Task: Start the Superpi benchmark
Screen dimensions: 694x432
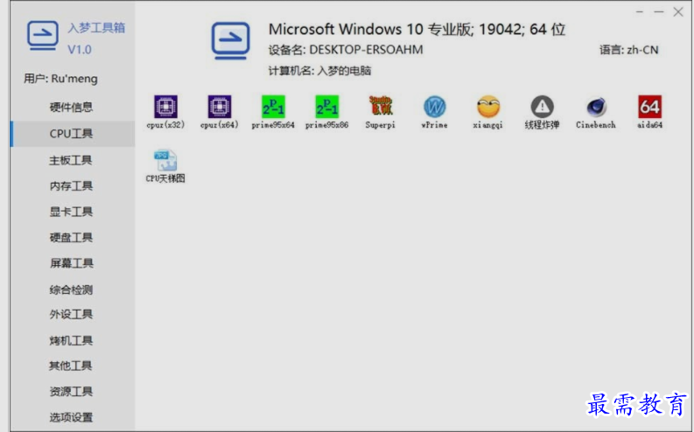Action: point(380,111)
